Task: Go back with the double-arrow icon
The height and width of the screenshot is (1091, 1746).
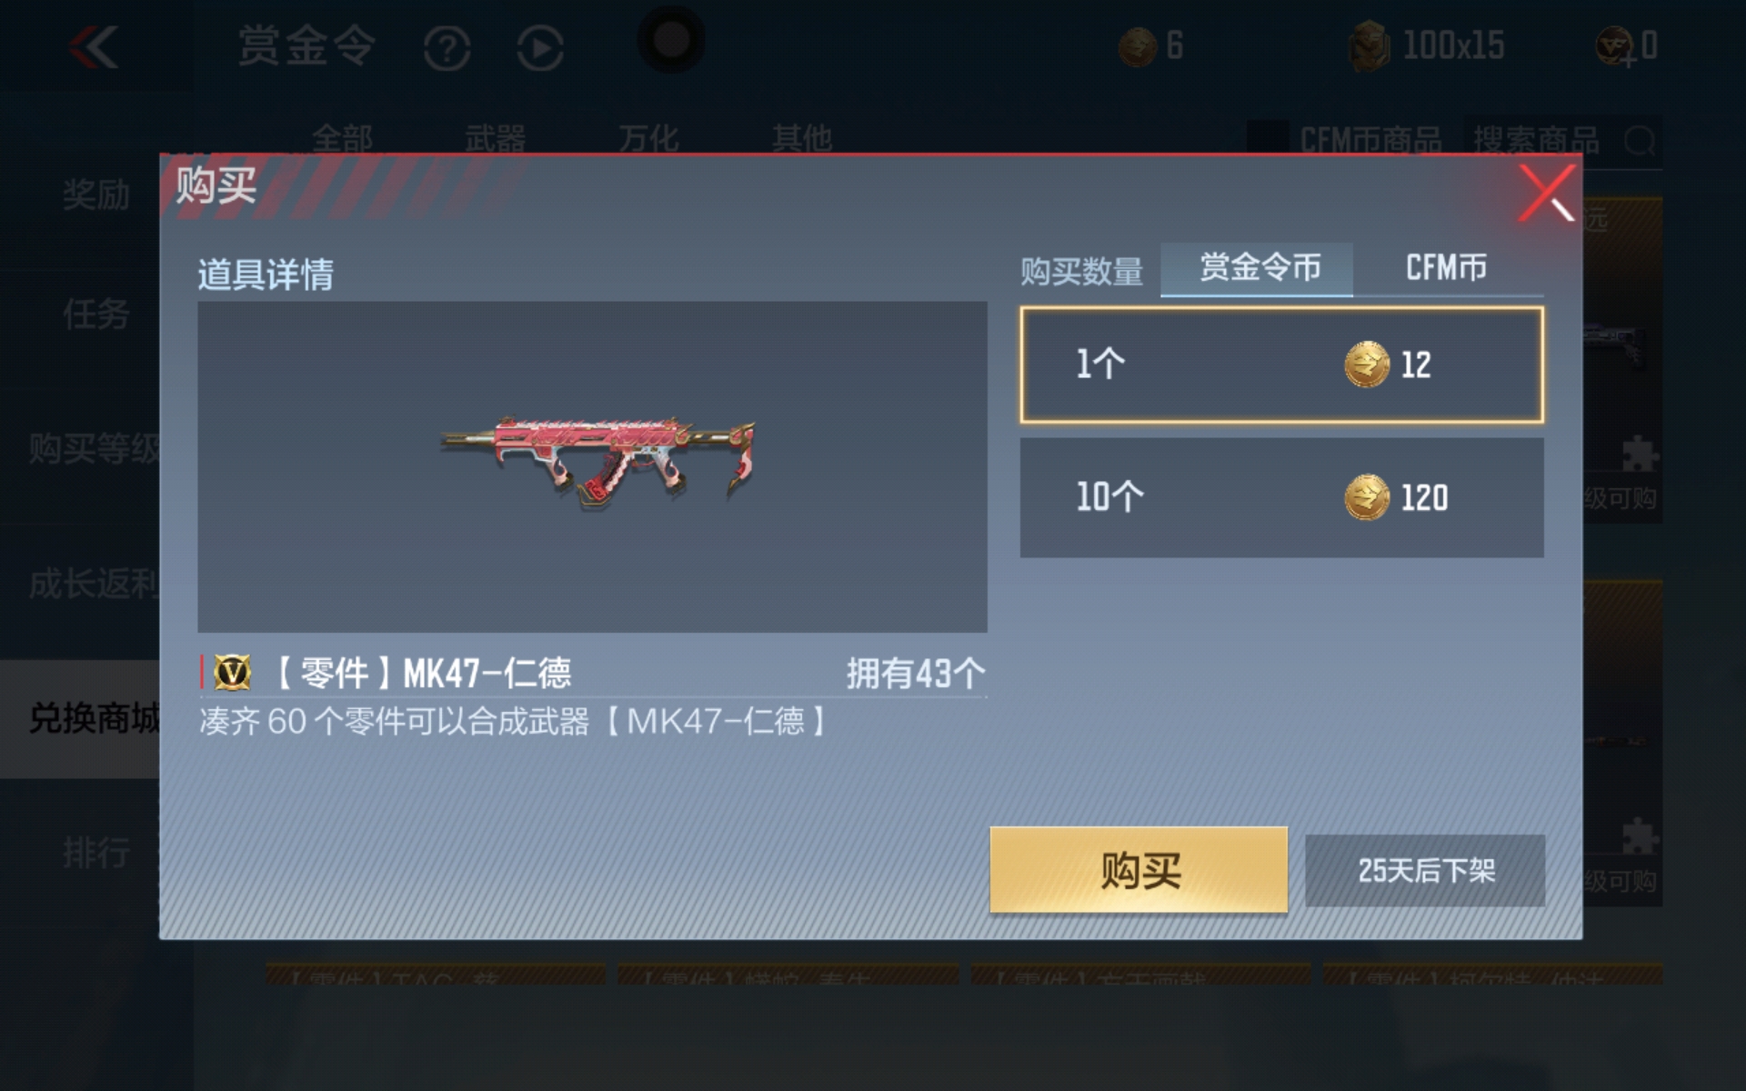Action: click(x=94, y=46)
